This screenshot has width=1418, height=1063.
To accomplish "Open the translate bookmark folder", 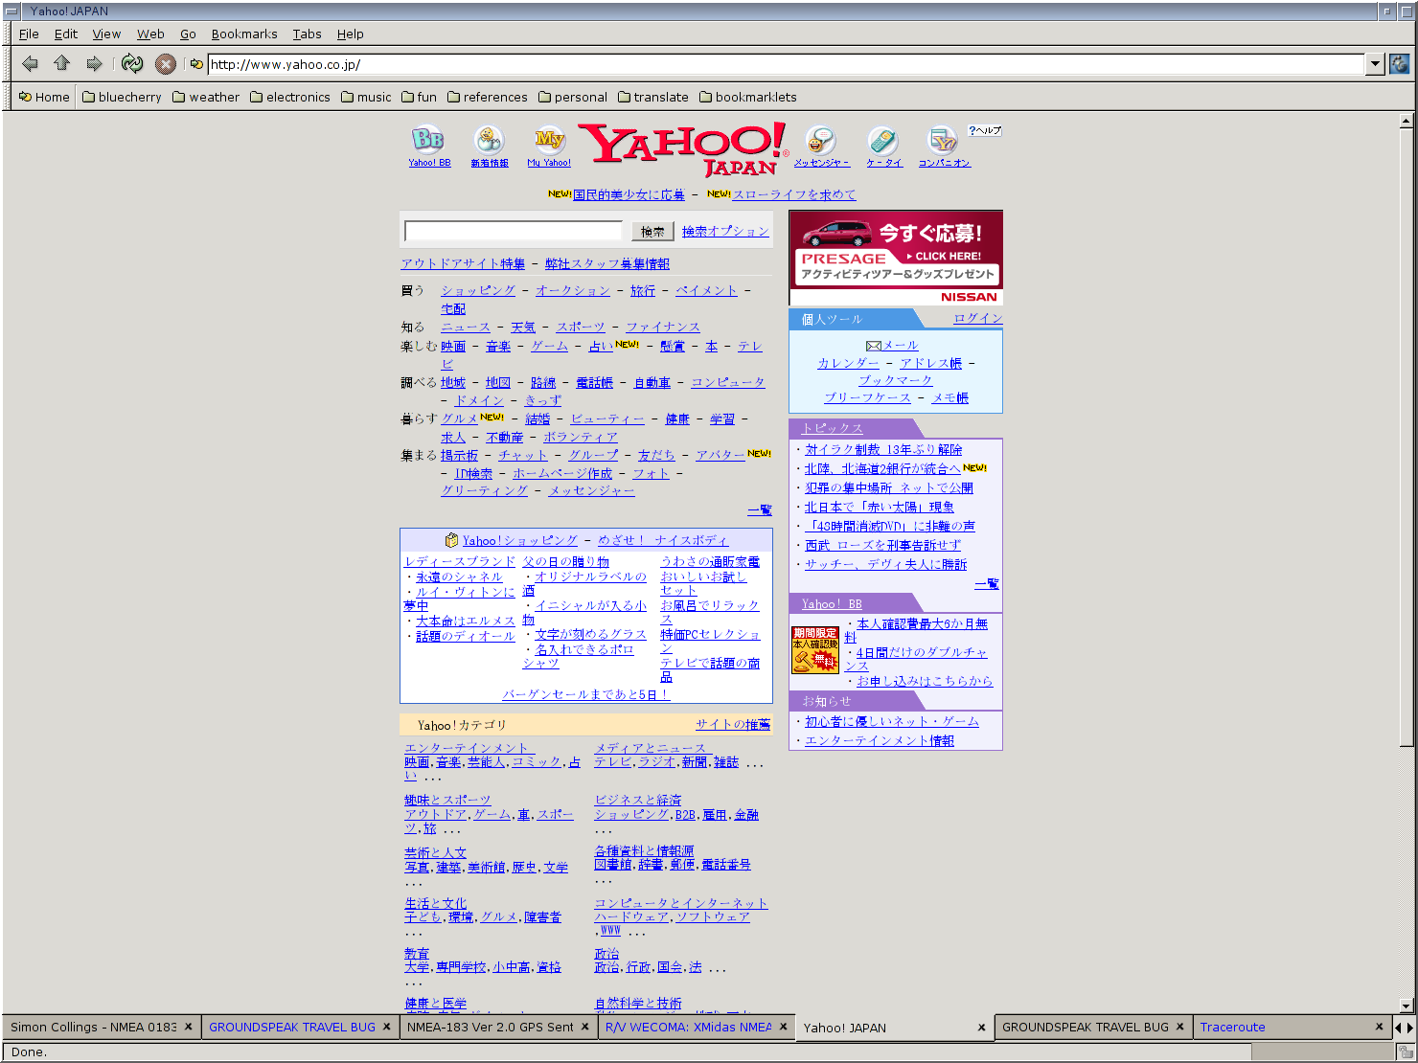I will [653, 97].
